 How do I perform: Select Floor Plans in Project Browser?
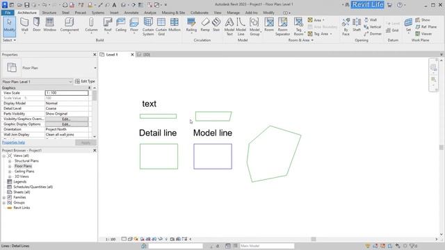[x=23, y=166]
